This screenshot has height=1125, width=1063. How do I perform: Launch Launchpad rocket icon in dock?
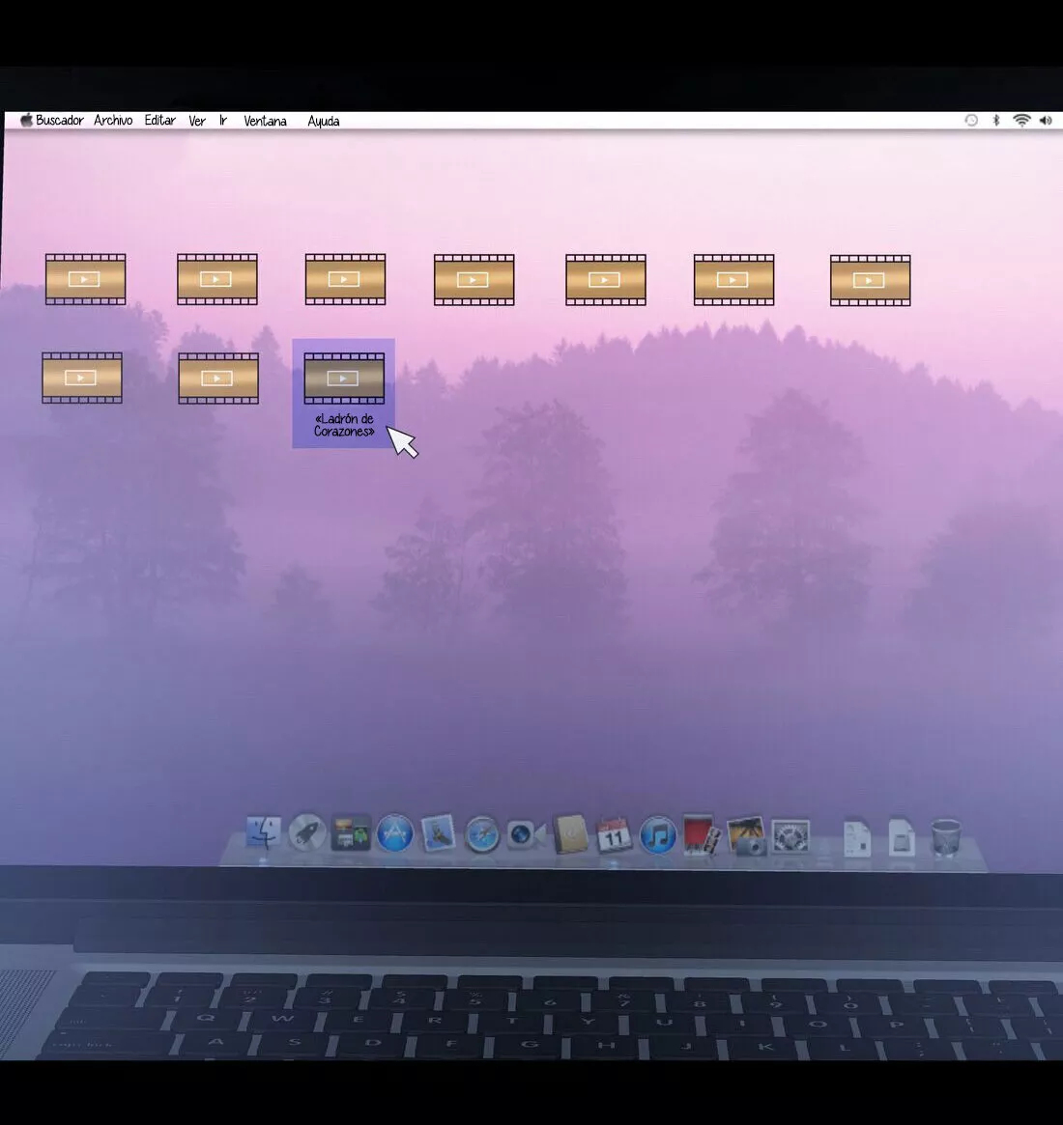coord(307,832)
